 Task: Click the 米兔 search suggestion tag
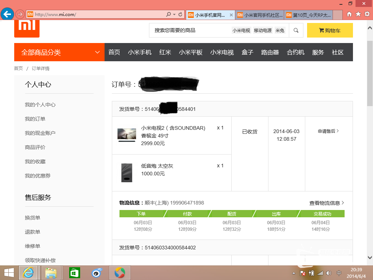tap(280, 31)
